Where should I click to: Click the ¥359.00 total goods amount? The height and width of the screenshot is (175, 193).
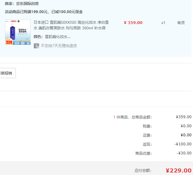click(184, 117)
